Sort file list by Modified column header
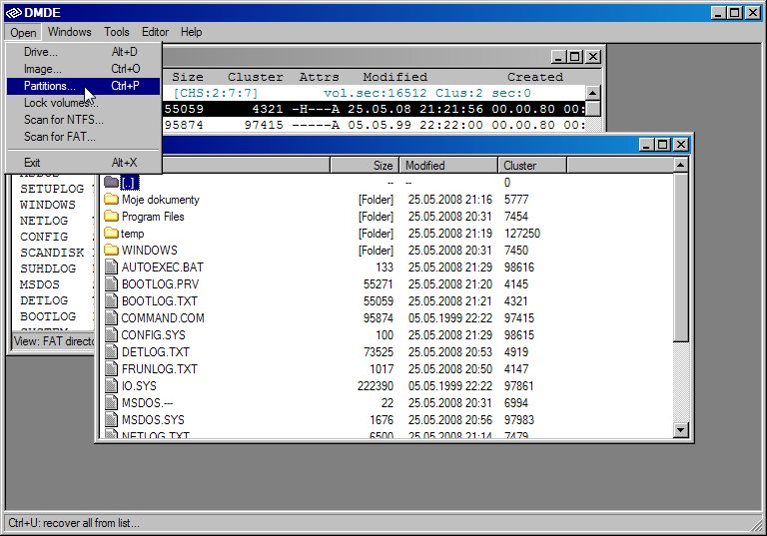The width and height of the screenshot is (767, 536). (448, 166)
